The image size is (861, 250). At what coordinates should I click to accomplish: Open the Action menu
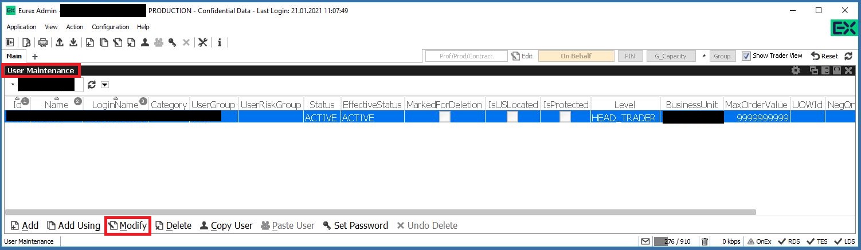point(75,27)
